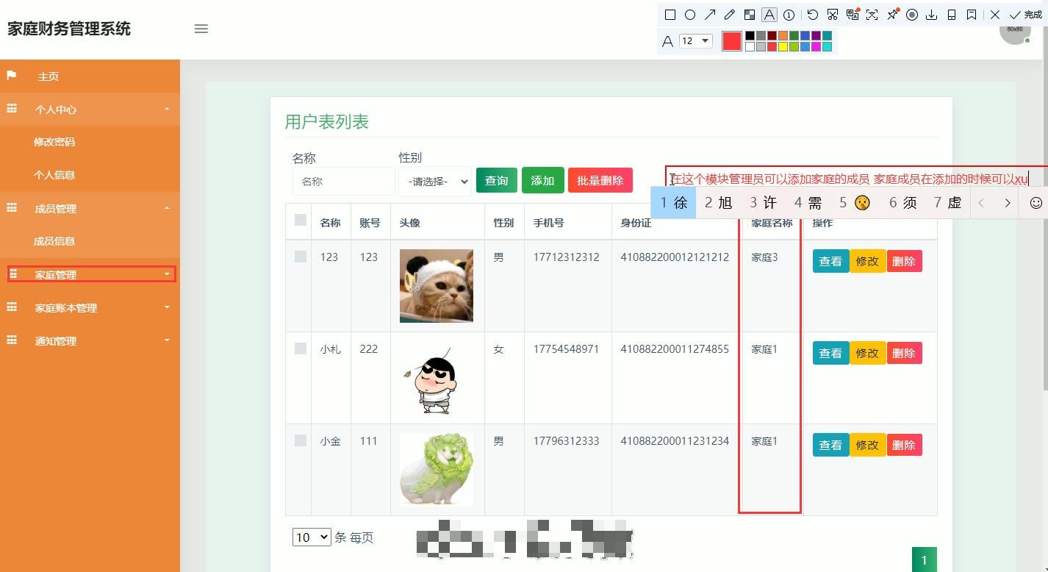Select the arrow annotation tool
The image size is (1048, 572).
coord(710,14)
